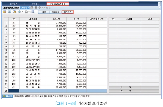Close the 거래처별초기이월 panel with X
Image resolution: width=163 pixels, height=107 pixels.
pyautogui.click(x=159, y=8)
